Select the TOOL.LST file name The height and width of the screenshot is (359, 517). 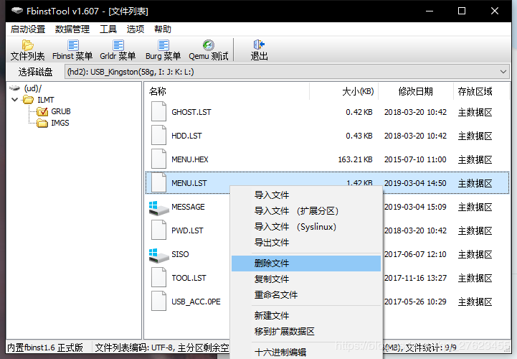pyautogui.click(x=189, y=278)
